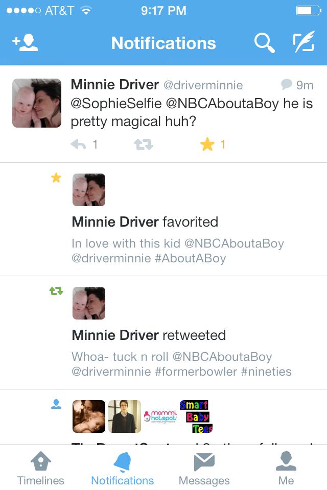Go to the Me profile tab
The height and width of the screenshot is (490, 327).
pyautogui.click(x=286, y=469)
